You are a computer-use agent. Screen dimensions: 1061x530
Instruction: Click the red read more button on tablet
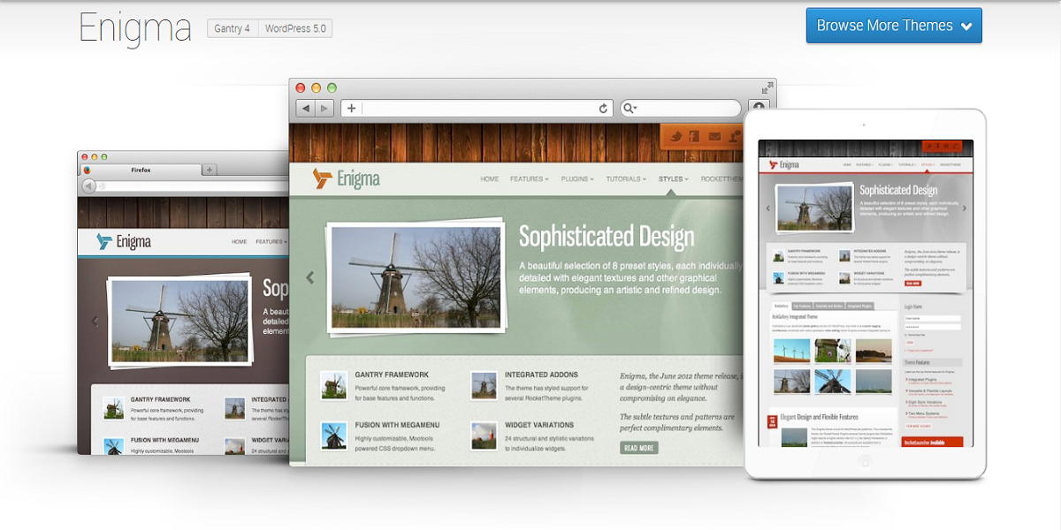point(912,284)
